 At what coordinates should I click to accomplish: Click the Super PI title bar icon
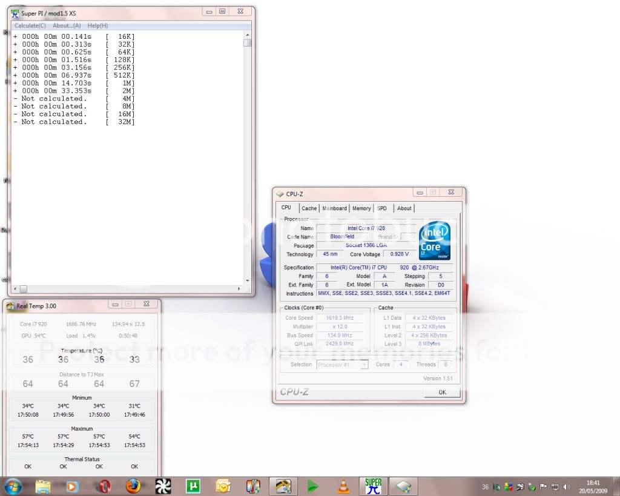point(15,13)
